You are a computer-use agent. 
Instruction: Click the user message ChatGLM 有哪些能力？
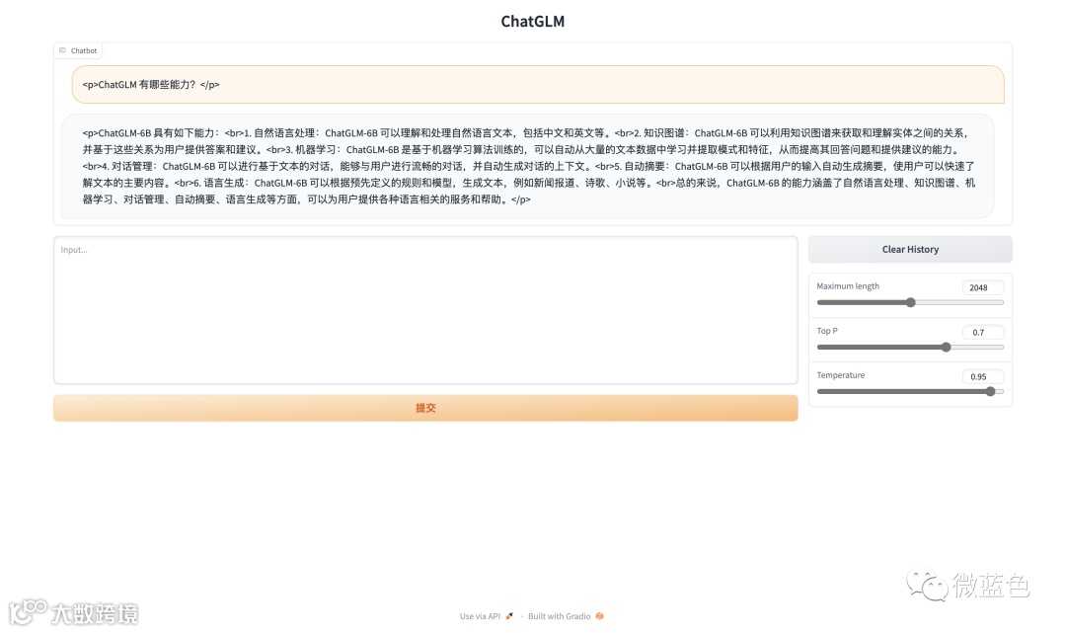pyautogui.click(x=538, y=84)
